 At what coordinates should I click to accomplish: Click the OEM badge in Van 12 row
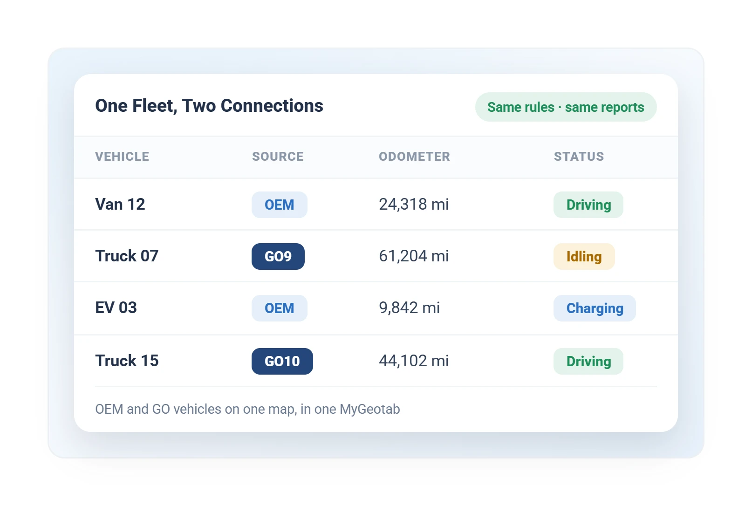tap(280, 205)
